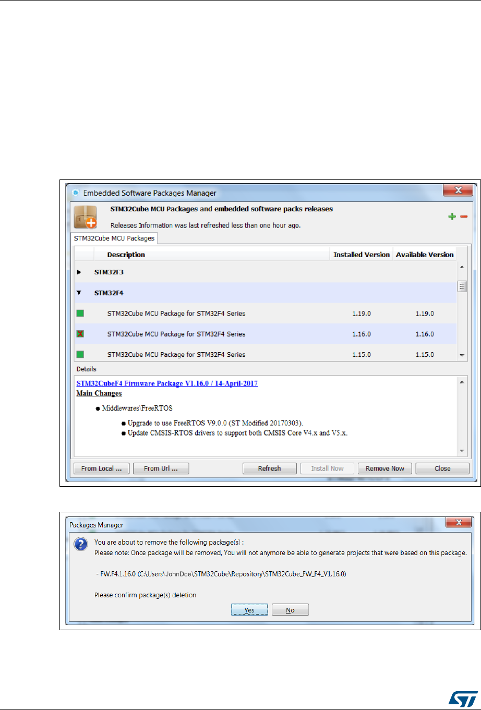Click the package box icon in header
Viewport: 481px width, 710px height.
click(x=86, y=216)
